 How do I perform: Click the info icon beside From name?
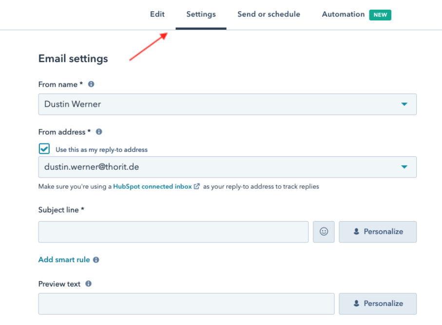(91, 84)
